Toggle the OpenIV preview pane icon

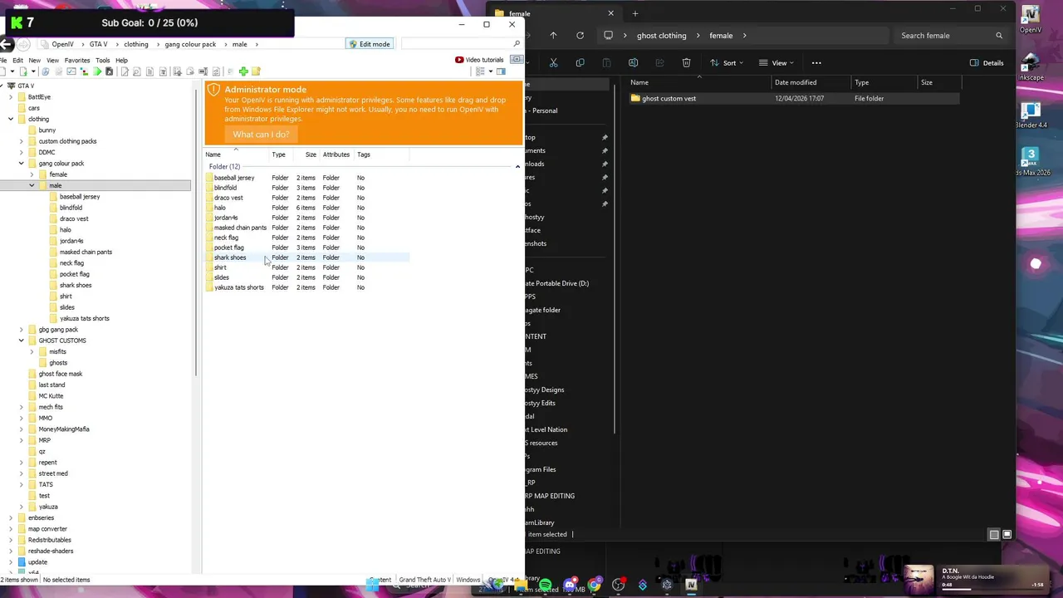click(x=501, y=71)
